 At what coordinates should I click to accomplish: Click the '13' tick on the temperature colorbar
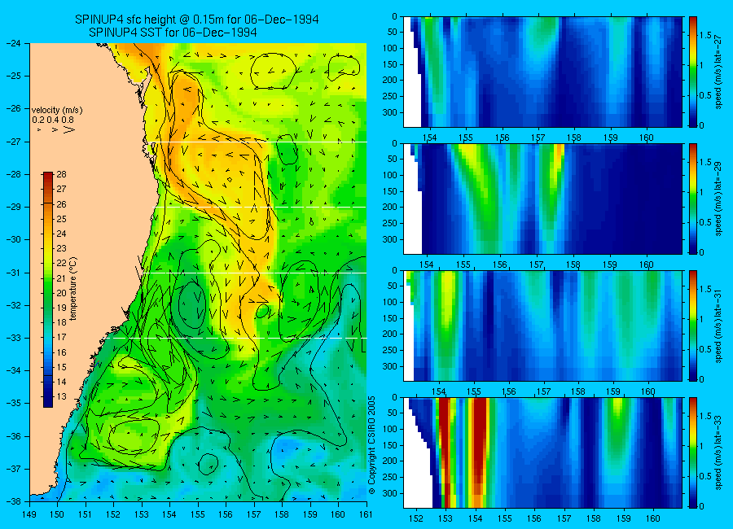62,397
